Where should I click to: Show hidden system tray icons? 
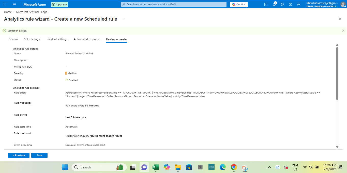(x=269, y=167)
